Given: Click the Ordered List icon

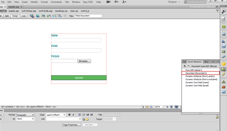Looking at the screenshot, I should (x=84, y=115).
